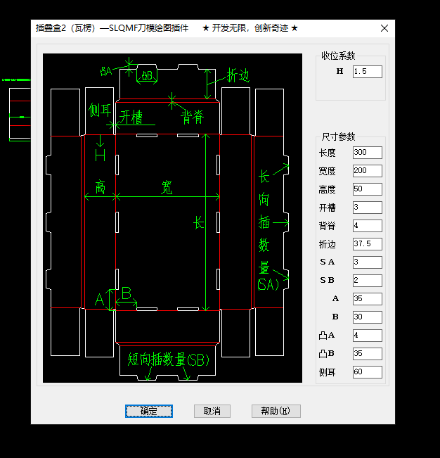Image resolution: width=440 pixels, height=458 pixels.
Task: Select the 折边 fold edge input field
Action: click(x=367, y=244)
